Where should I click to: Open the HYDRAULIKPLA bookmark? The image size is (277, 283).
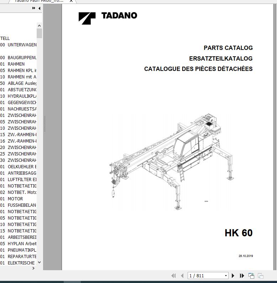(18, 96)
